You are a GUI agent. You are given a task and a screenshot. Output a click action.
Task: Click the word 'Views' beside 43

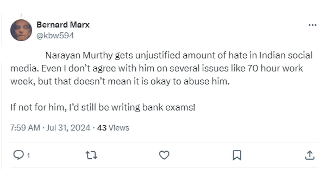point(119,128)
